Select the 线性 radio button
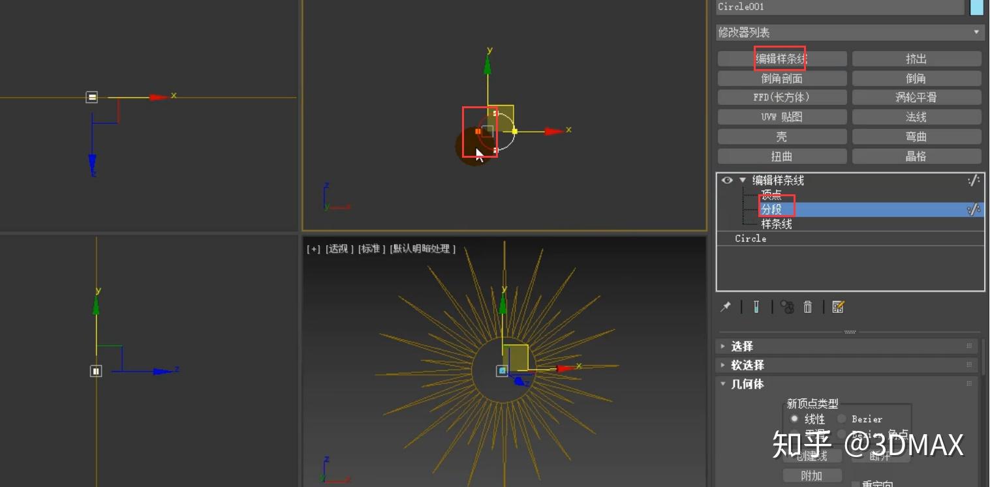The image size is (990, 487). (794, 419)
